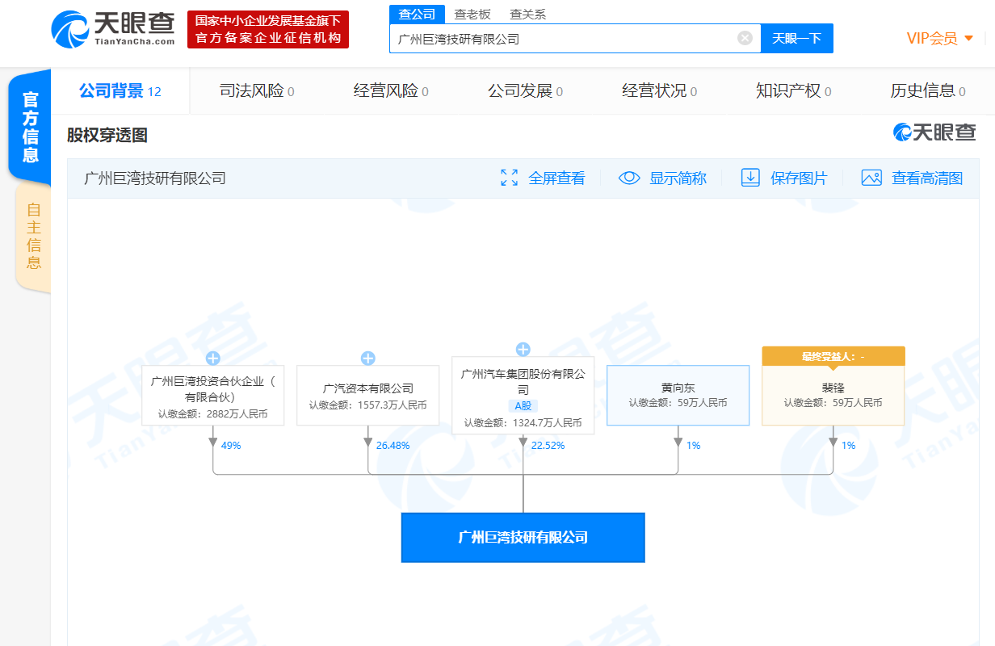Open the 公司发展 tab

coord(525,91)
